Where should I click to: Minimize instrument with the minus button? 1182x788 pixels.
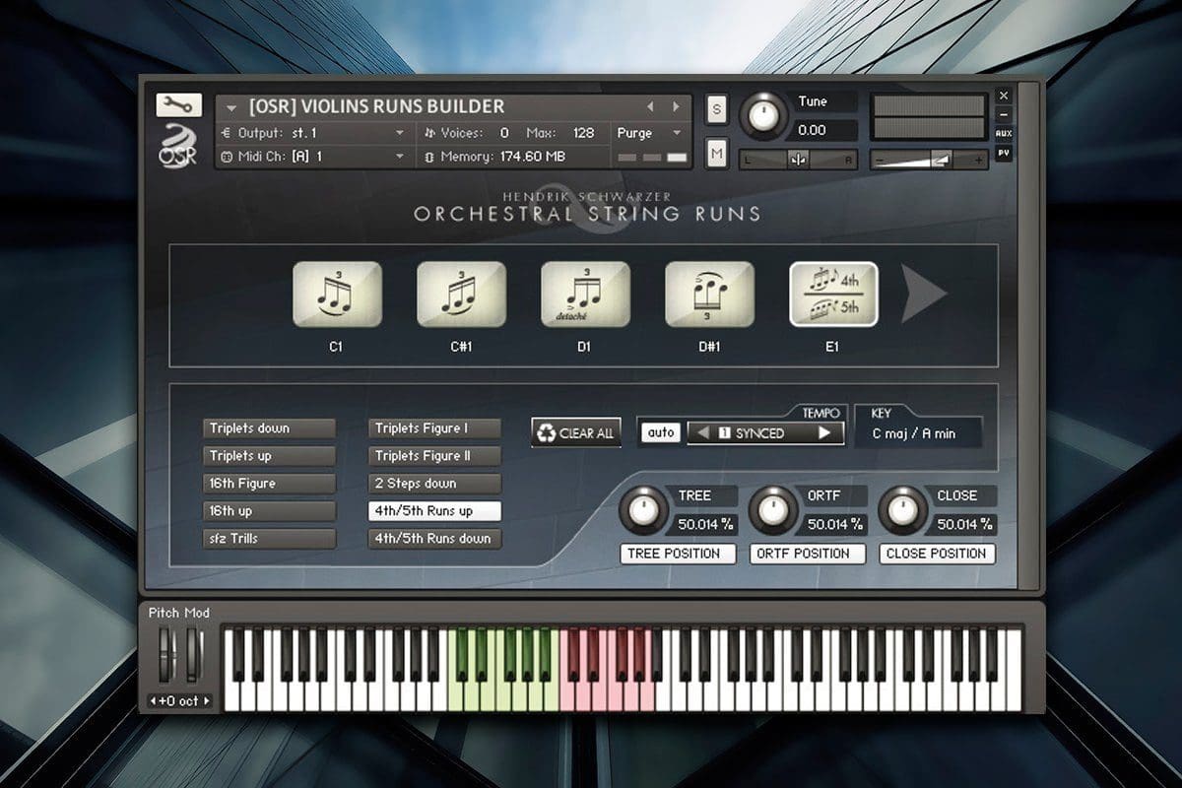[1004, 114]
